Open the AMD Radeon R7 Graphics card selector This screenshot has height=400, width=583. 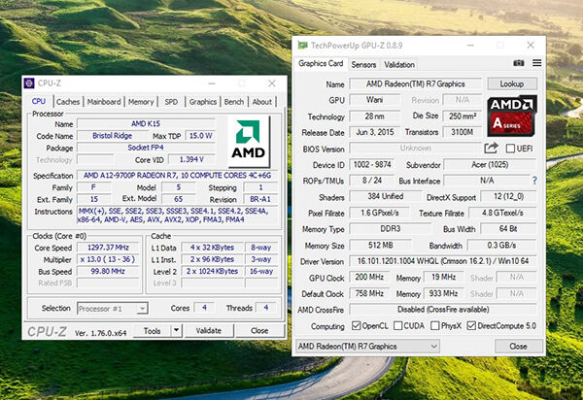(367, 347)
